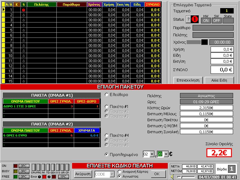Click the speaker volume icon
The width and height of the screenshot is (240, 180).
pyautogui.click(x=172, y=177)
